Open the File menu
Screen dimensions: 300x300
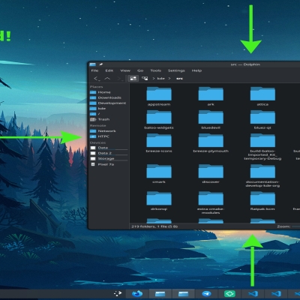94,70
